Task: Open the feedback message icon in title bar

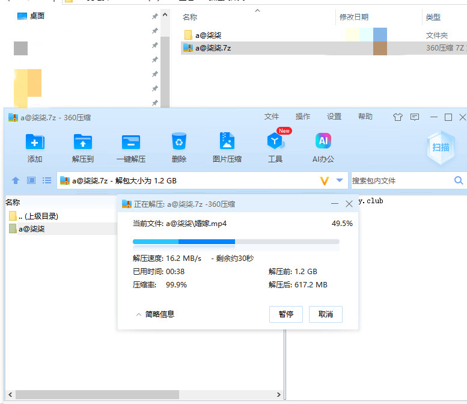Action: pos(415,117)
